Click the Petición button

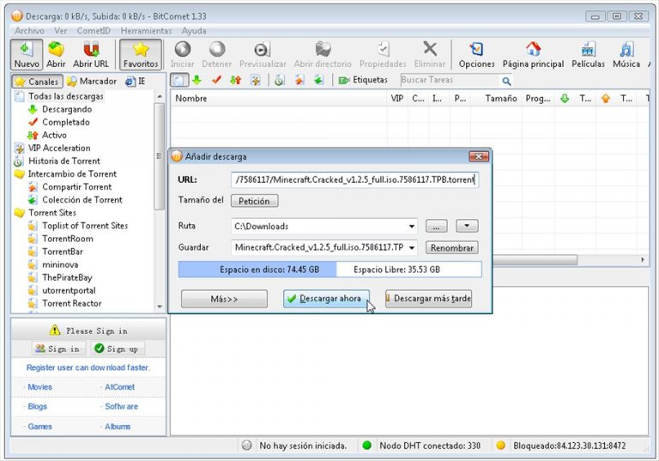(x=254, y=201)
